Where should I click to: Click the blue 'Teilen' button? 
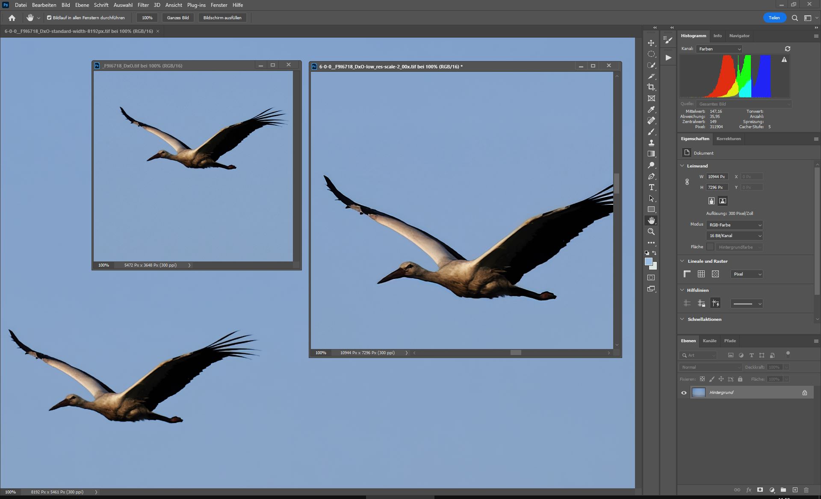(x=774, y=18)
